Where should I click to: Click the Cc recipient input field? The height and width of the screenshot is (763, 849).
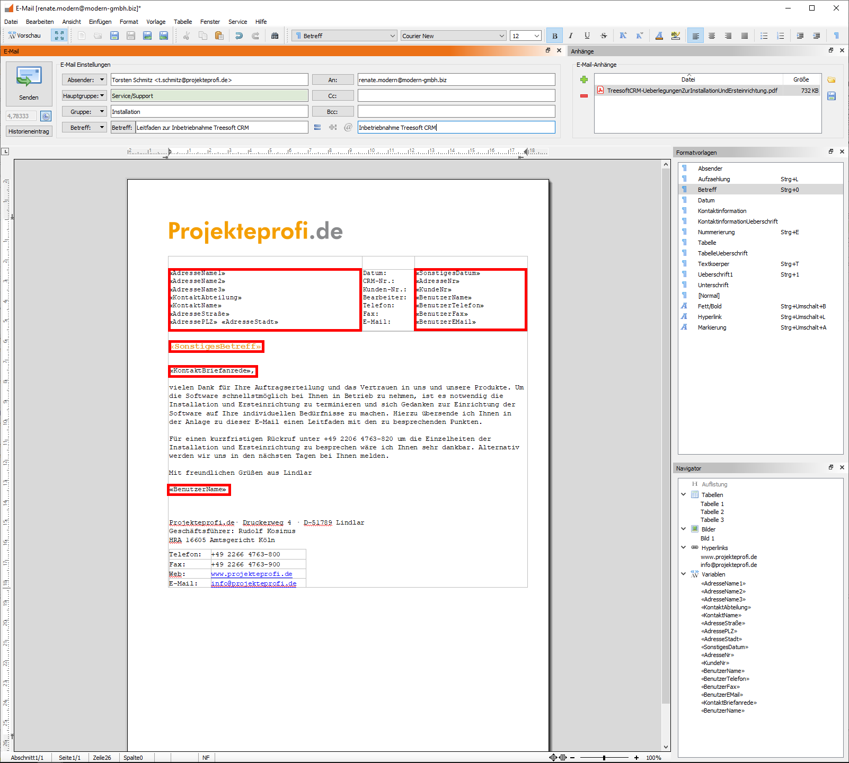pos(456,96)
